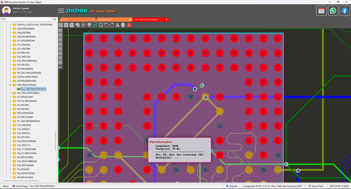The width and height of the screenshot is (351, 189).
Task: Expand the Y300 Pro_Y300 Pro Plus folder
Action: pos(10,25)
